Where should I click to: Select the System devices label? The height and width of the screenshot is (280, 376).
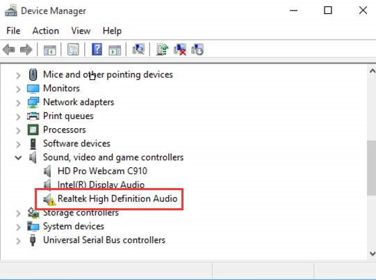tap(74, 226)
